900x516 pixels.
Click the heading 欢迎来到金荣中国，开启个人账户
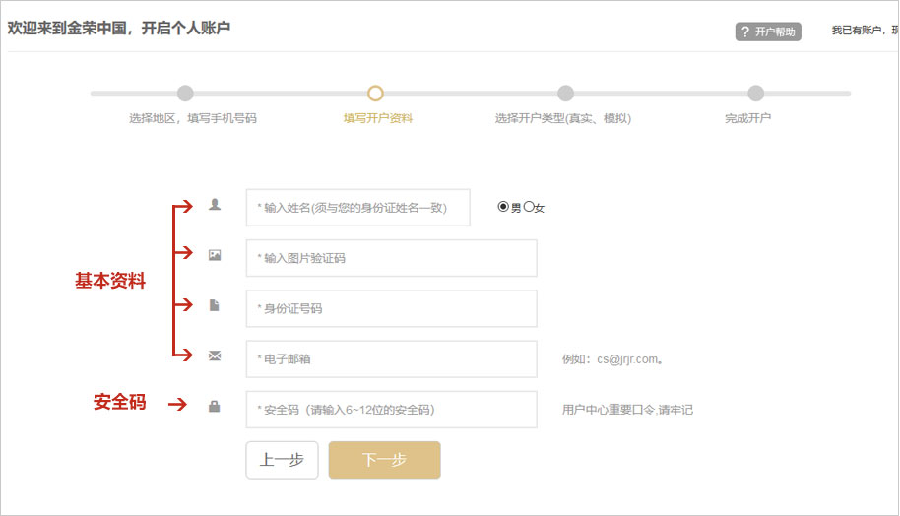point(119,28)
